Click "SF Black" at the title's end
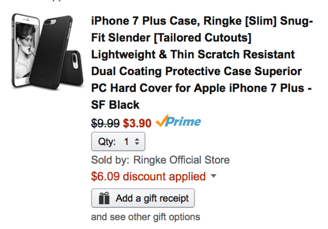 (x=115, y=104)
